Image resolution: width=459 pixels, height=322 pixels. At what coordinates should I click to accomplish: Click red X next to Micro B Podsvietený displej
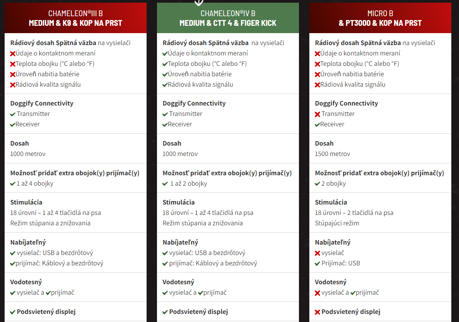317,312
